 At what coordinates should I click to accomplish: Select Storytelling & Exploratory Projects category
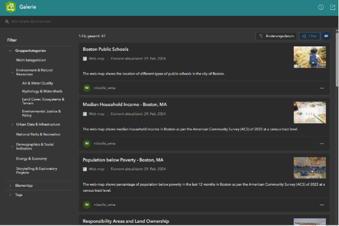[x=37, y=171]
